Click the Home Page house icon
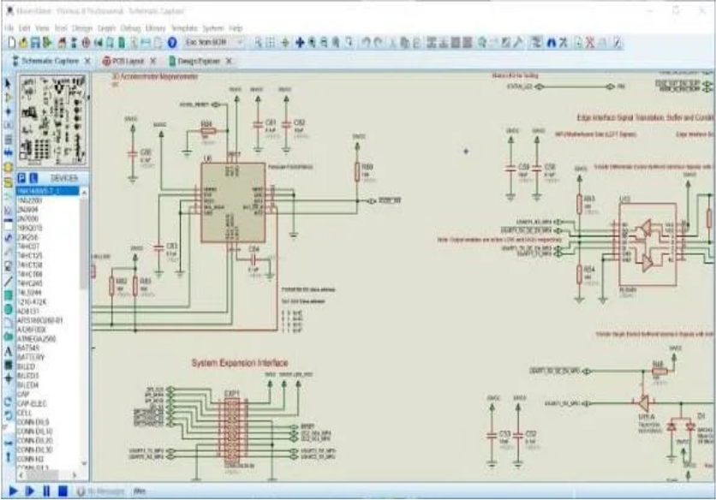 [x=62, y=43]
